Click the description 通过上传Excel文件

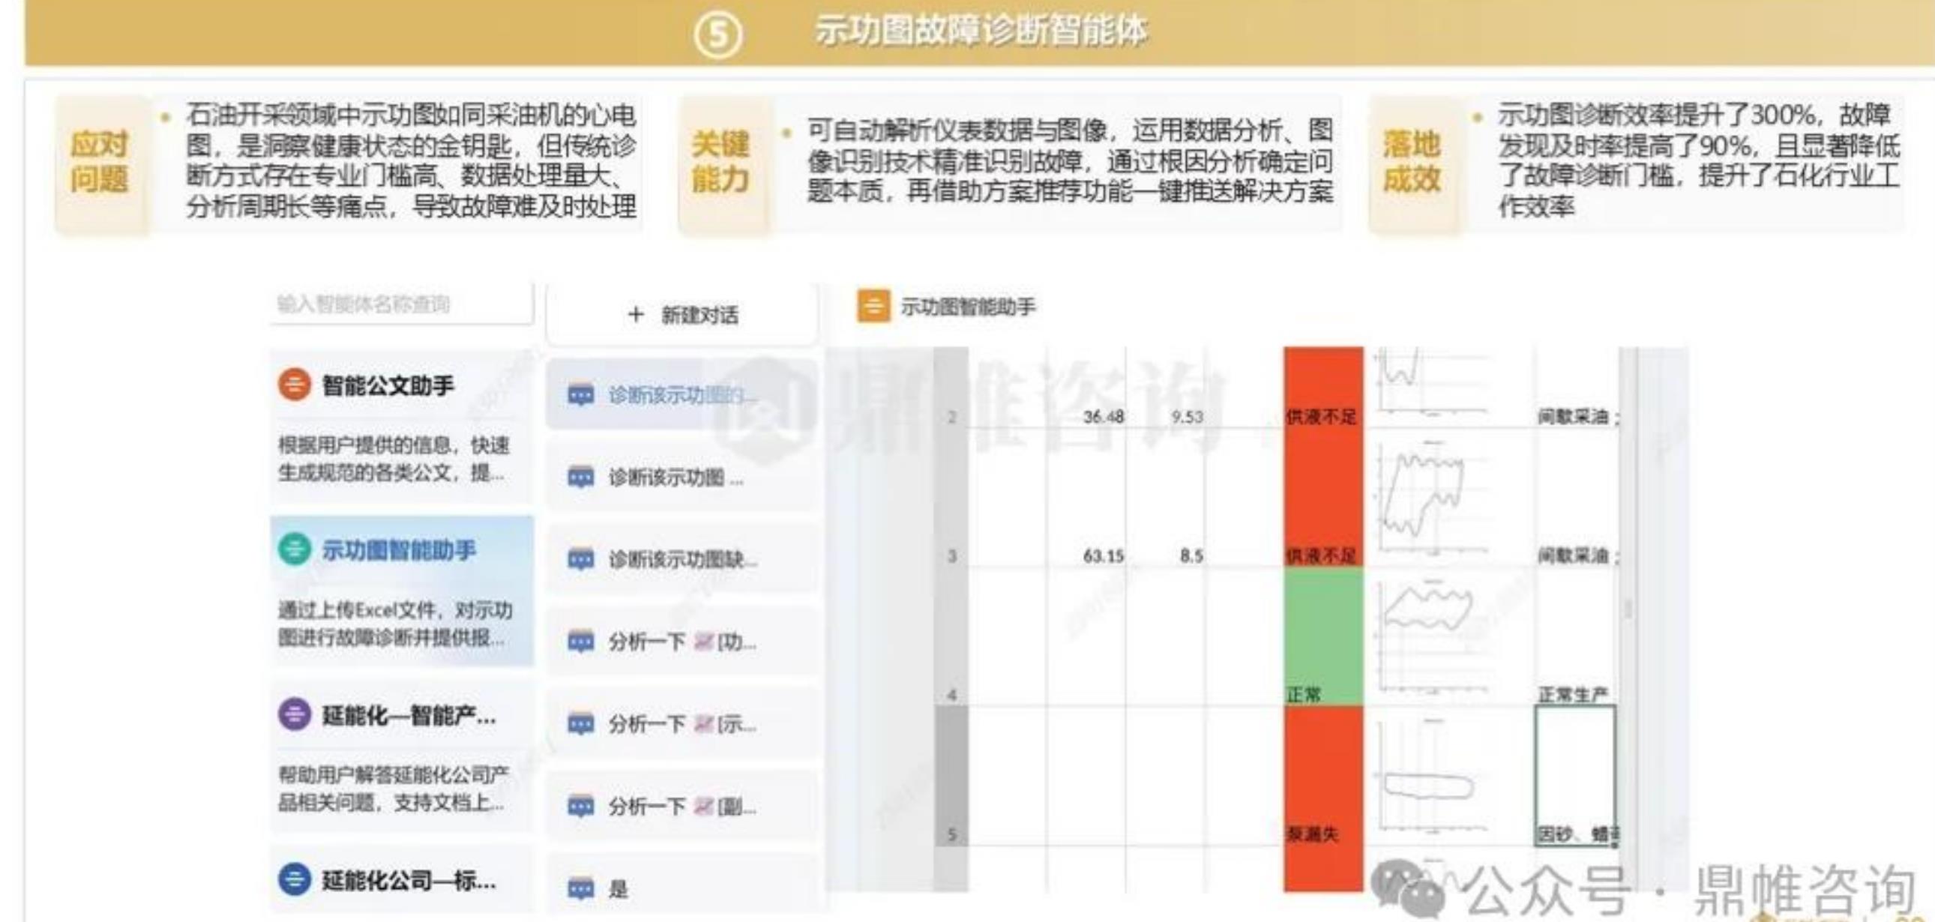(x=395, y=623)
